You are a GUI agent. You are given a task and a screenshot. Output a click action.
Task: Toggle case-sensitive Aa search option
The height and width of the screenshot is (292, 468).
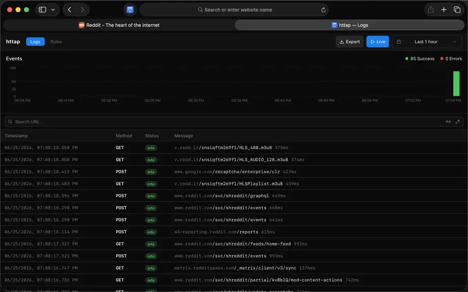[448, 122]
